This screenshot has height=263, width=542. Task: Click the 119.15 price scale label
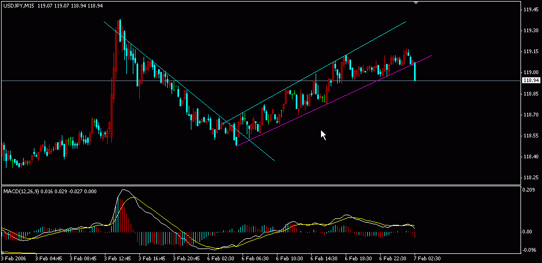pyautogui.click(x=532, y=52)
